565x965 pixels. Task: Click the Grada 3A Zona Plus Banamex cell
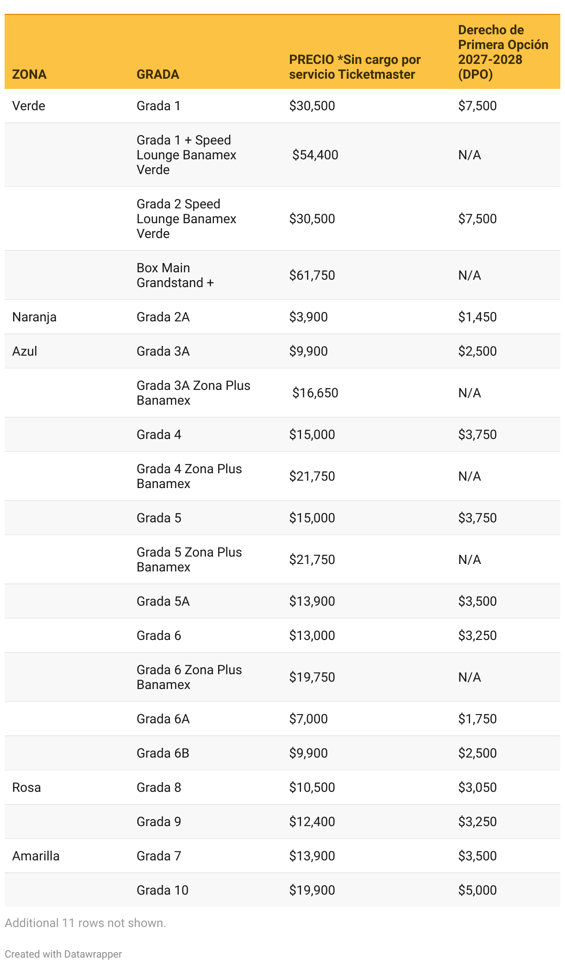pos(193,393)
